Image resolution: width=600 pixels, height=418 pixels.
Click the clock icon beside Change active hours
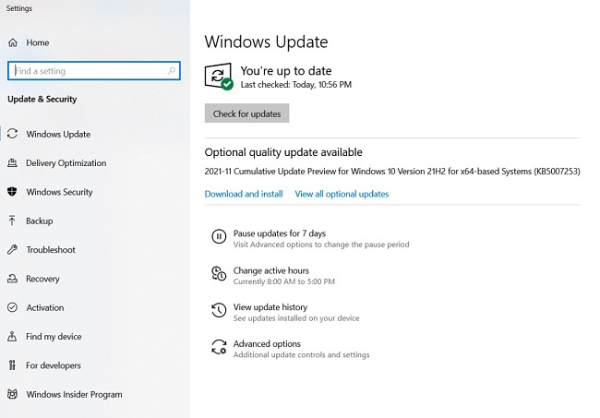click(x=219, y=273)
